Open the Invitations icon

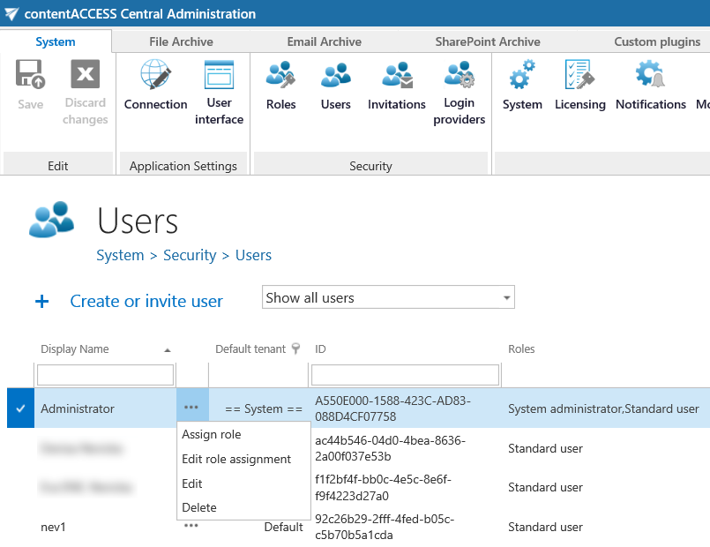coord(396,86)
